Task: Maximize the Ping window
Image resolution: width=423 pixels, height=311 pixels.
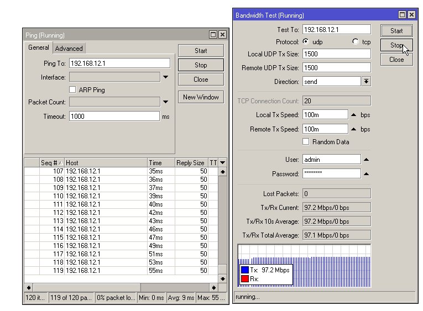Action: [213, 34]
